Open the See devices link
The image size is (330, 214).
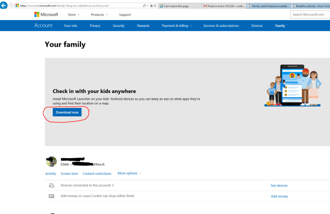coord(279,185)
